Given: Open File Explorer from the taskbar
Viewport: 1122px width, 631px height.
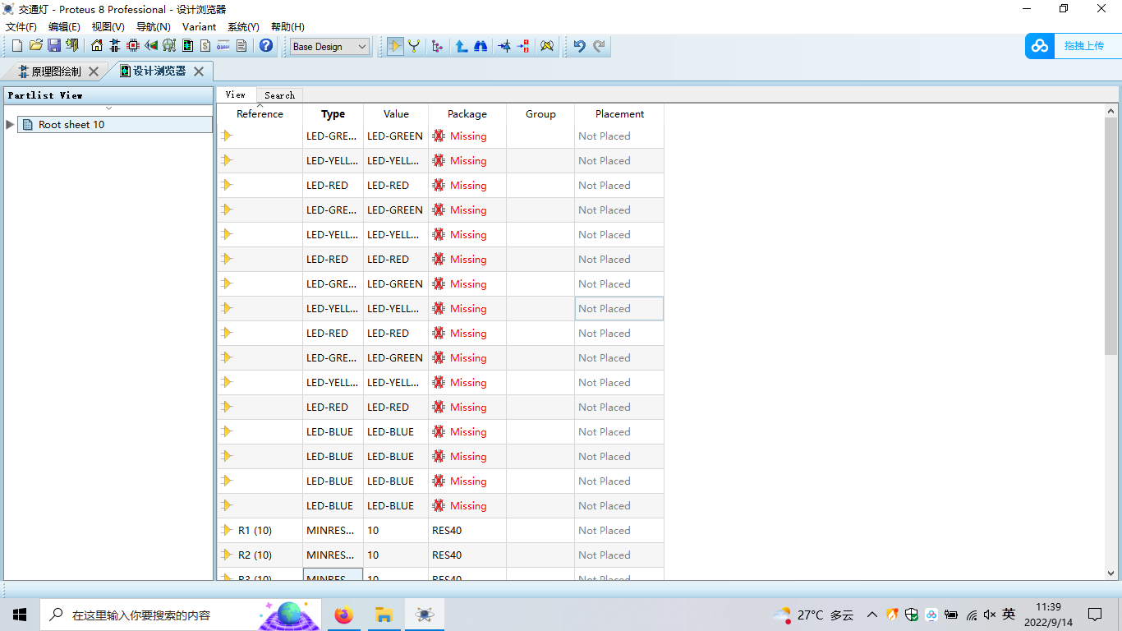Looking at the screenshot, I should (x=384, y=615).
